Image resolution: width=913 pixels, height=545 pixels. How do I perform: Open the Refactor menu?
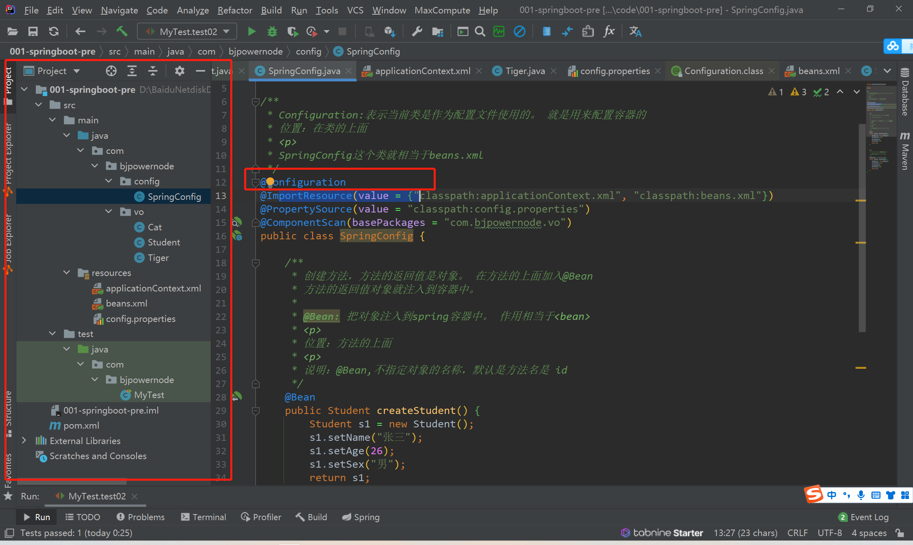[235, 10]
